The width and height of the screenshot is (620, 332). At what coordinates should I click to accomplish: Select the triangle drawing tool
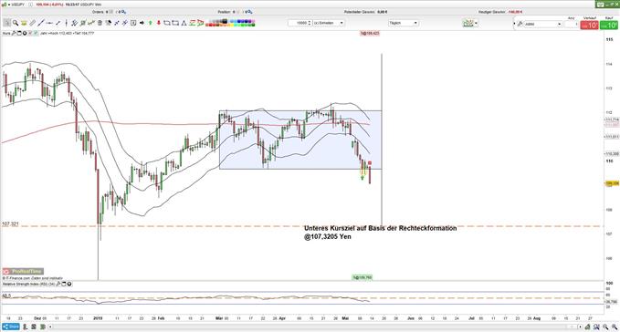[x=184, y=23]
